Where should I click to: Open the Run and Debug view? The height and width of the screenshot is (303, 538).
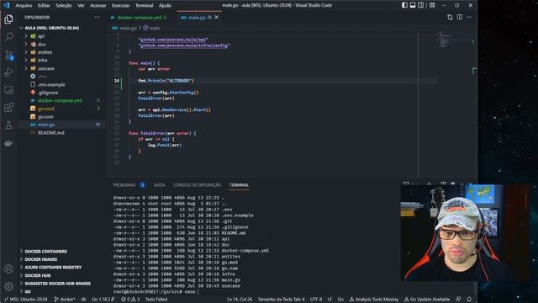coord(8,72)
